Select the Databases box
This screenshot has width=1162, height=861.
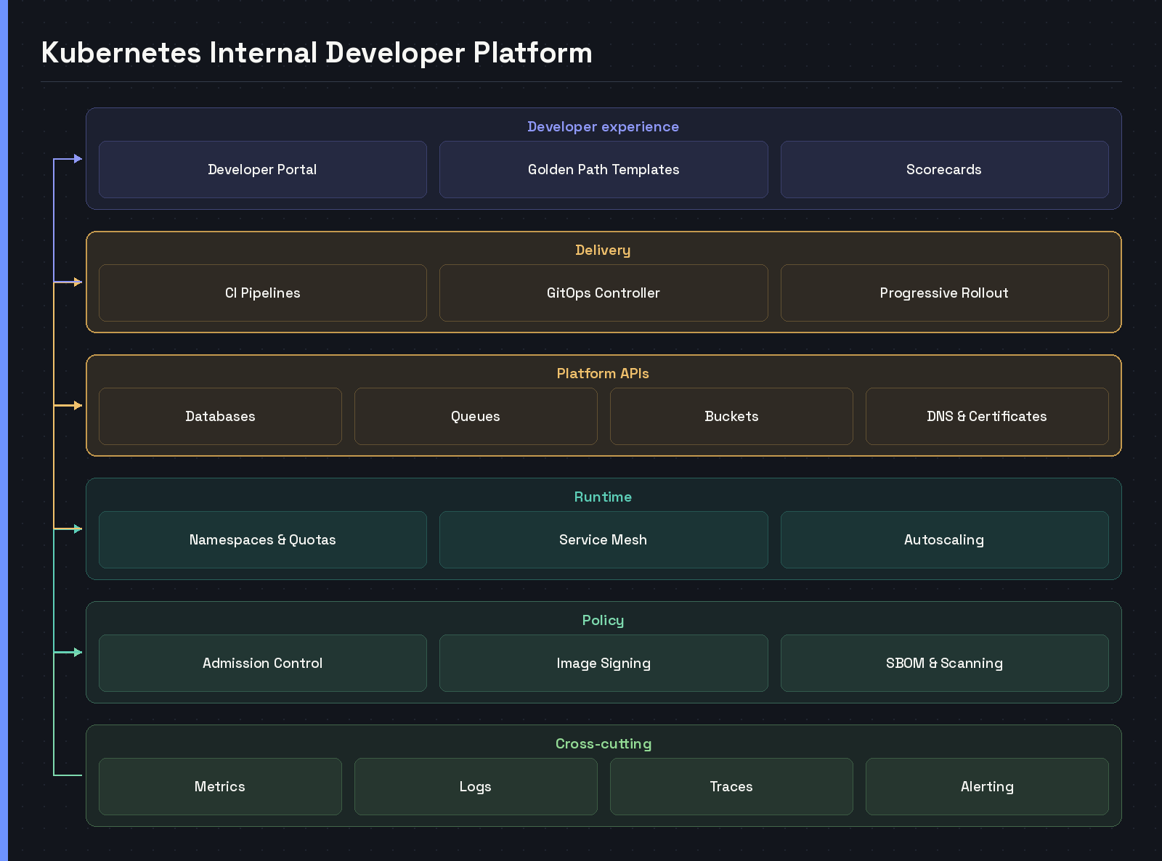(x=220, y=416)
